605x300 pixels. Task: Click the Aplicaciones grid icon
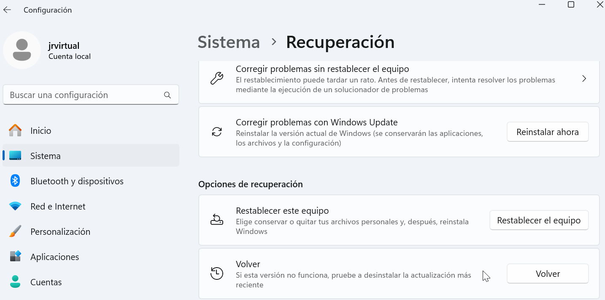tap(15, 257)
